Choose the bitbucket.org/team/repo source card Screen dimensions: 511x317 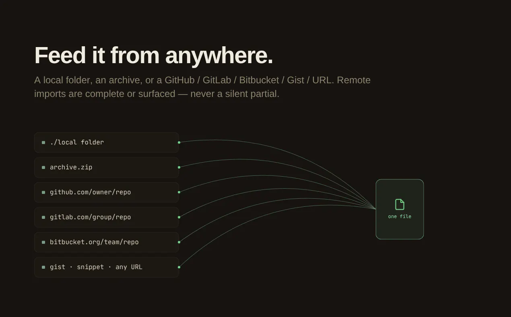pos(107,242)
